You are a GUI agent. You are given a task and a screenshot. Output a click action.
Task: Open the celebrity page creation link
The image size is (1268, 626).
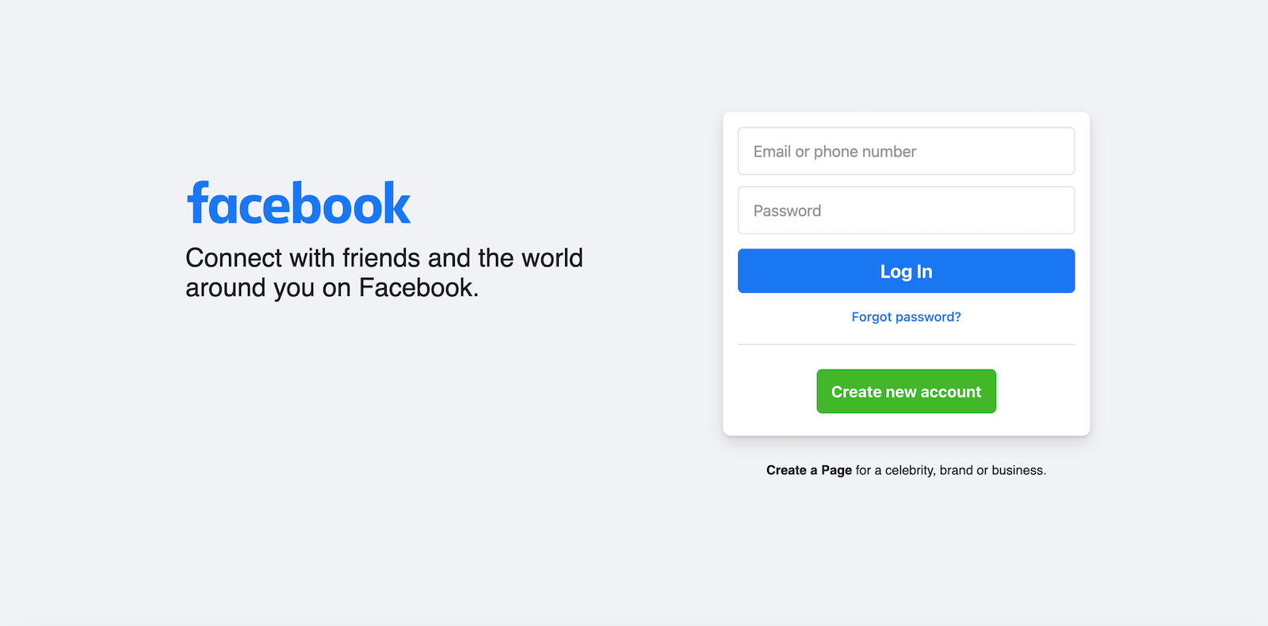tap(808, 469)
